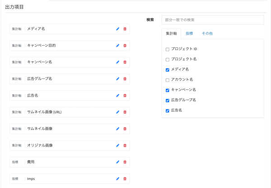Select the 集計軸 tab
The width and height of the screenshot is (271, 188).
tap(171, 33)
